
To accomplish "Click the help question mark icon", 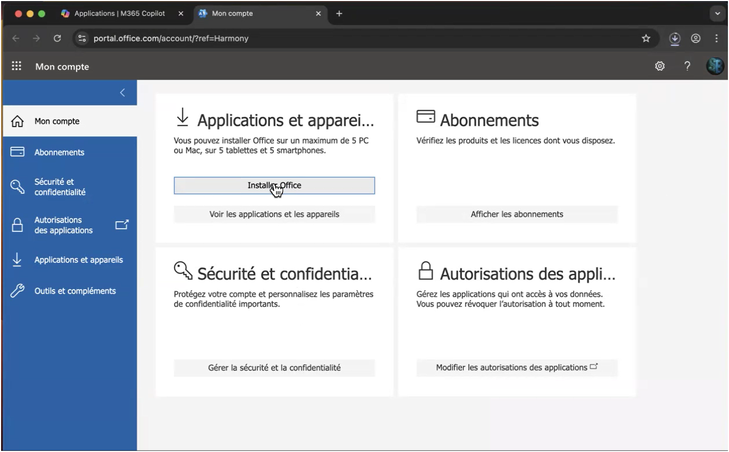I will 687,66.
